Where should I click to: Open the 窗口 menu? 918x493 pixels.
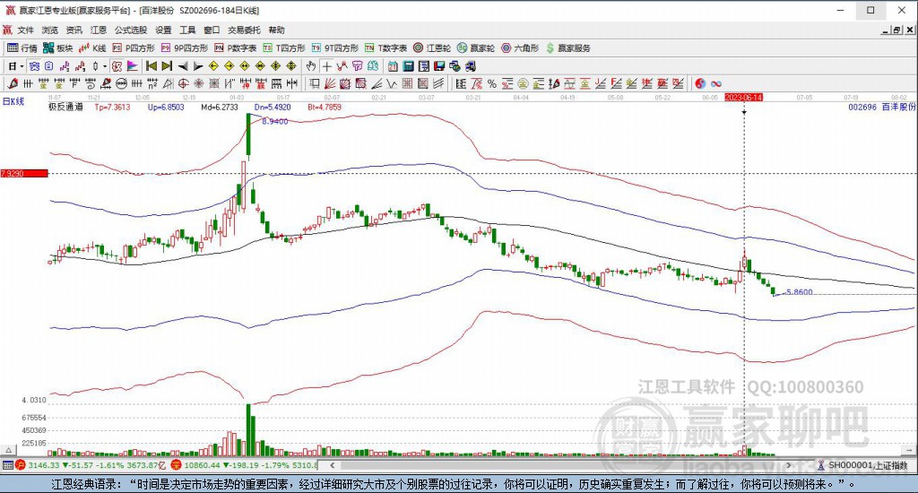point(212,30)
